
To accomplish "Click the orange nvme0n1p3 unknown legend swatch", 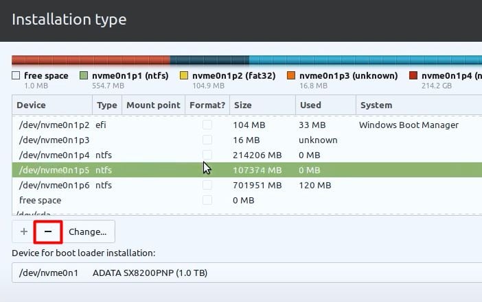I will (x=290, y=76).
